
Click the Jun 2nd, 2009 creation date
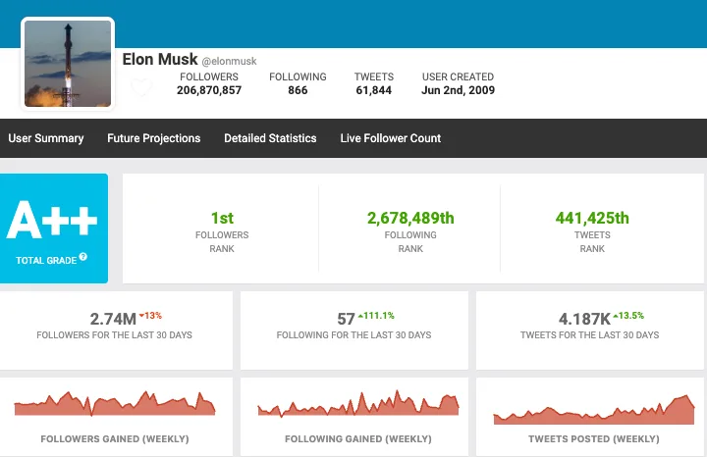459,90
